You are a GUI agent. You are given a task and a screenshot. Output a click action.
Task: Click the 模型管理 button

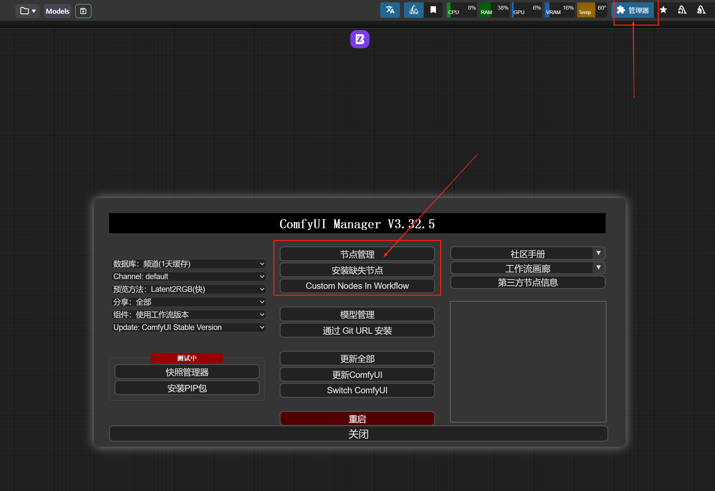(x=357, y=314)
